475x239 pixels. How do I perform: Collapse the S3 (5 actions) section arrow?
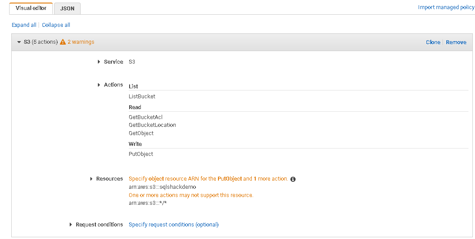click(x=19, y=42)
